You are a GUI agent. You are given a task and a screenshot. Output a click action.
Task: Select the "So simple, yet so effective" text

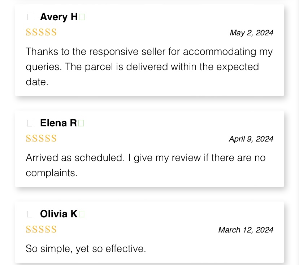pos(86,249)
